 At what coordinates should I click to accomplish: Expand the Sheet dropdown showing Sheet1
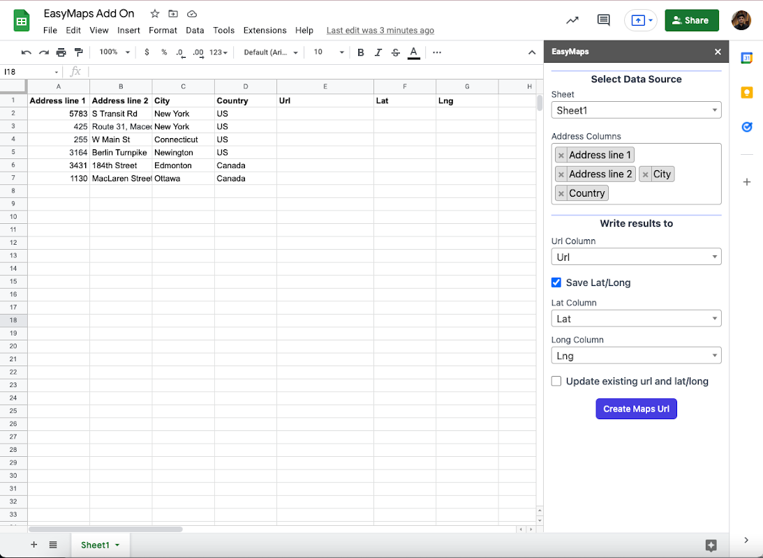pos(636,110)
